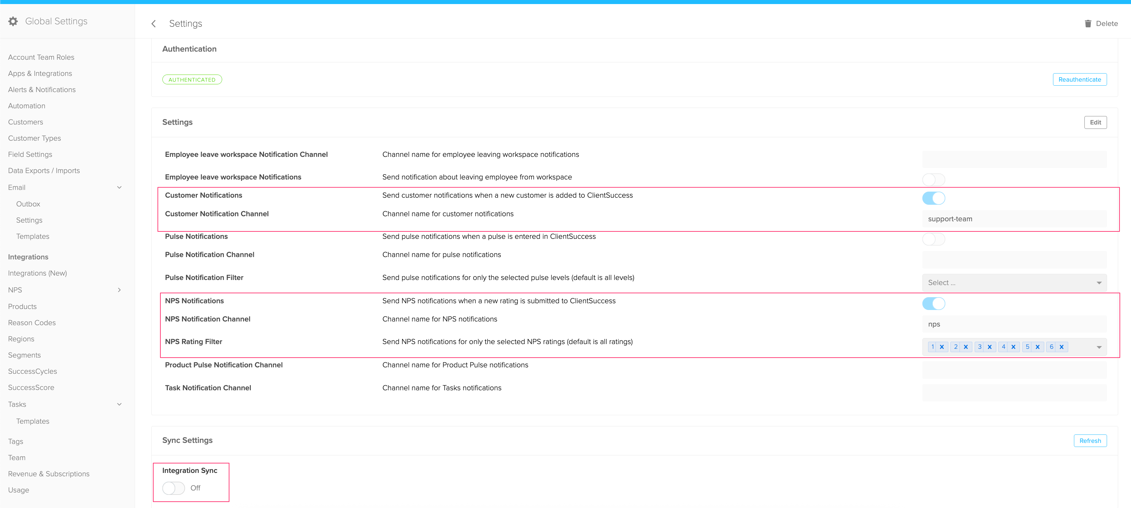
Task: Turn off the NPS Notifications toggle
Action: coord(933,304)
